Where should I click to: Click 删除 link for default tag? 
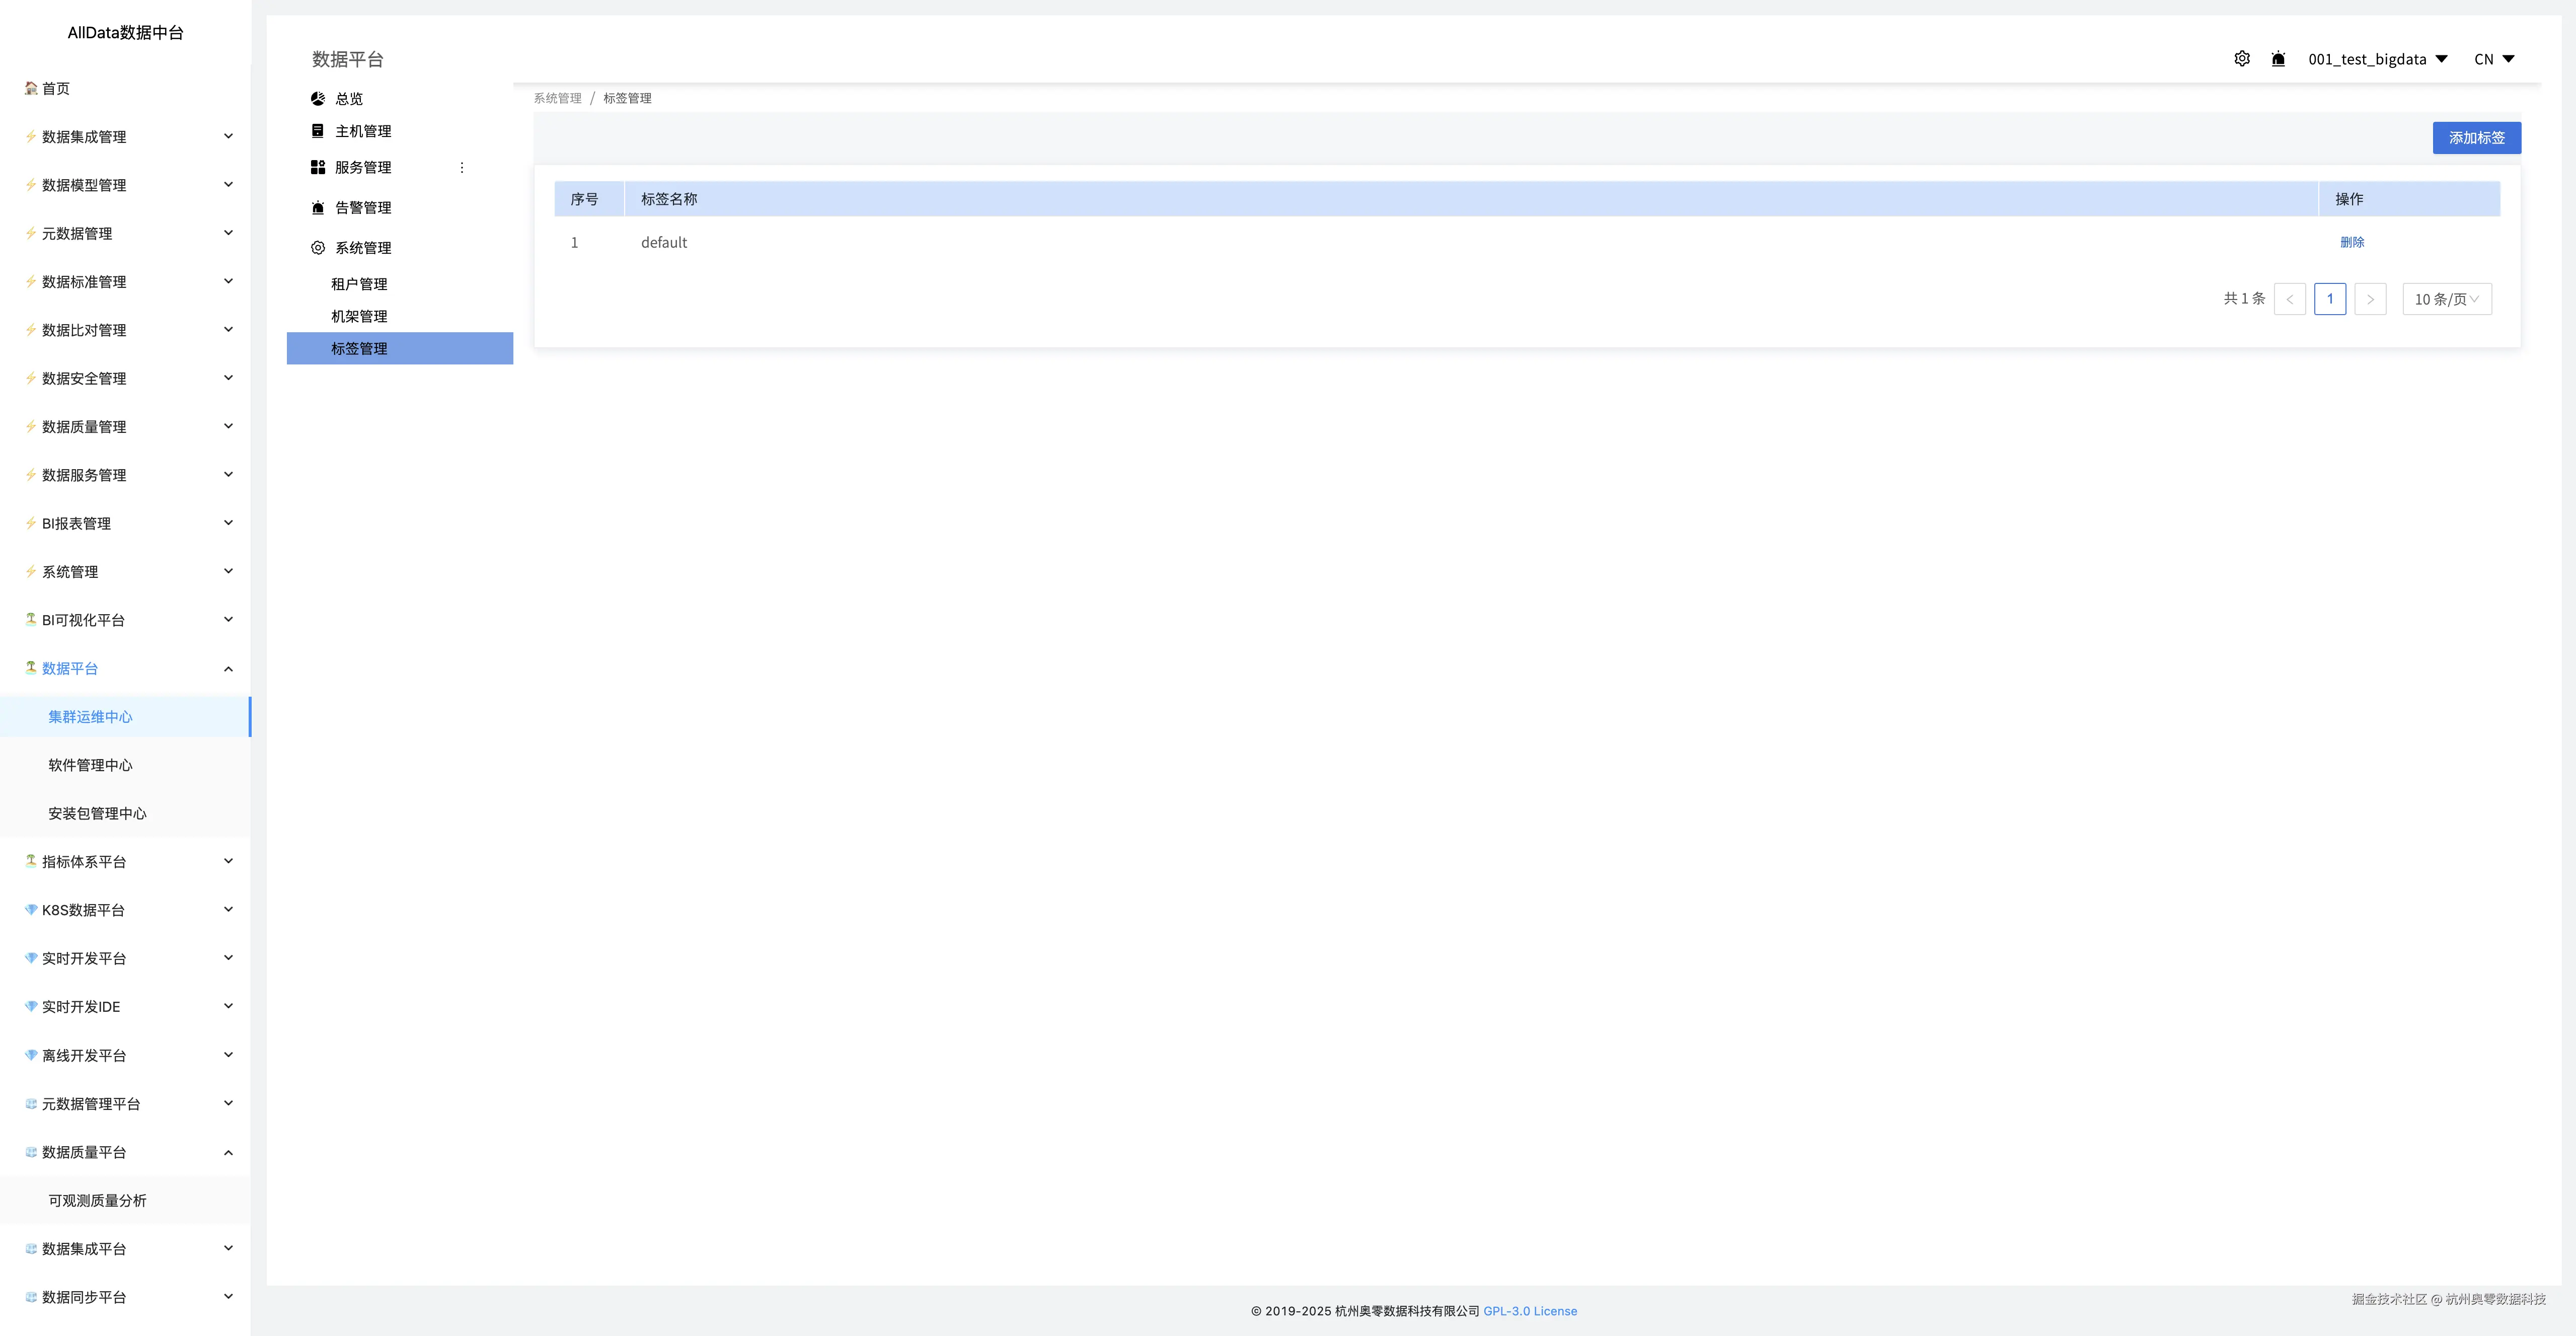tap(2352, 242)
